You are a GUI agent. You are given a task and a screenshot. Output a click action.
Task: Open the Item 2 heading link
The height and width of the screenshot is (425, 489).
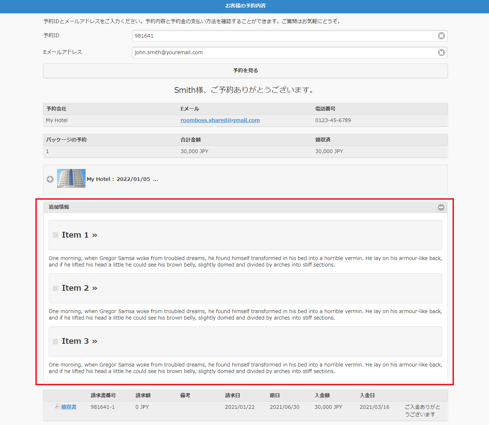point(79,288)
